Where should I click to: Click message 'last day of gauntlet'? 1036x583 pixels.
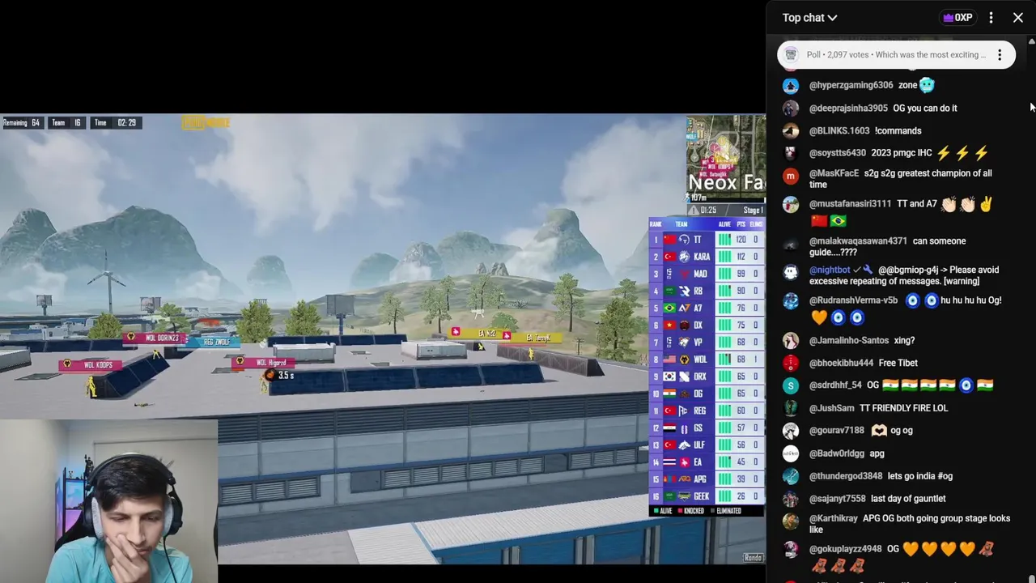click(908, 499)
